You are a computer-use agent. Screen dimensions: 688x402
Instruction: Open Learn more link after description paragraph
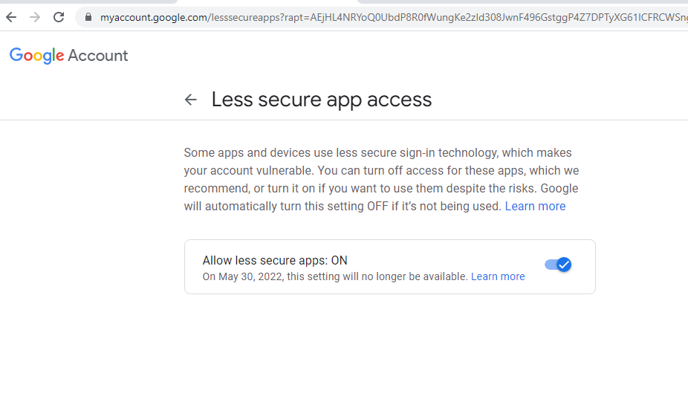[x=535, y=207]
